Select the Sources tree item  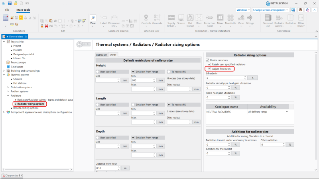coord(18,79)
